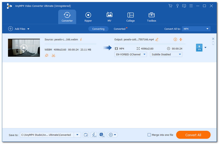Screen dimensions: 219x144
Task: Switch to the Converted tab
Action: click(120, 29)
